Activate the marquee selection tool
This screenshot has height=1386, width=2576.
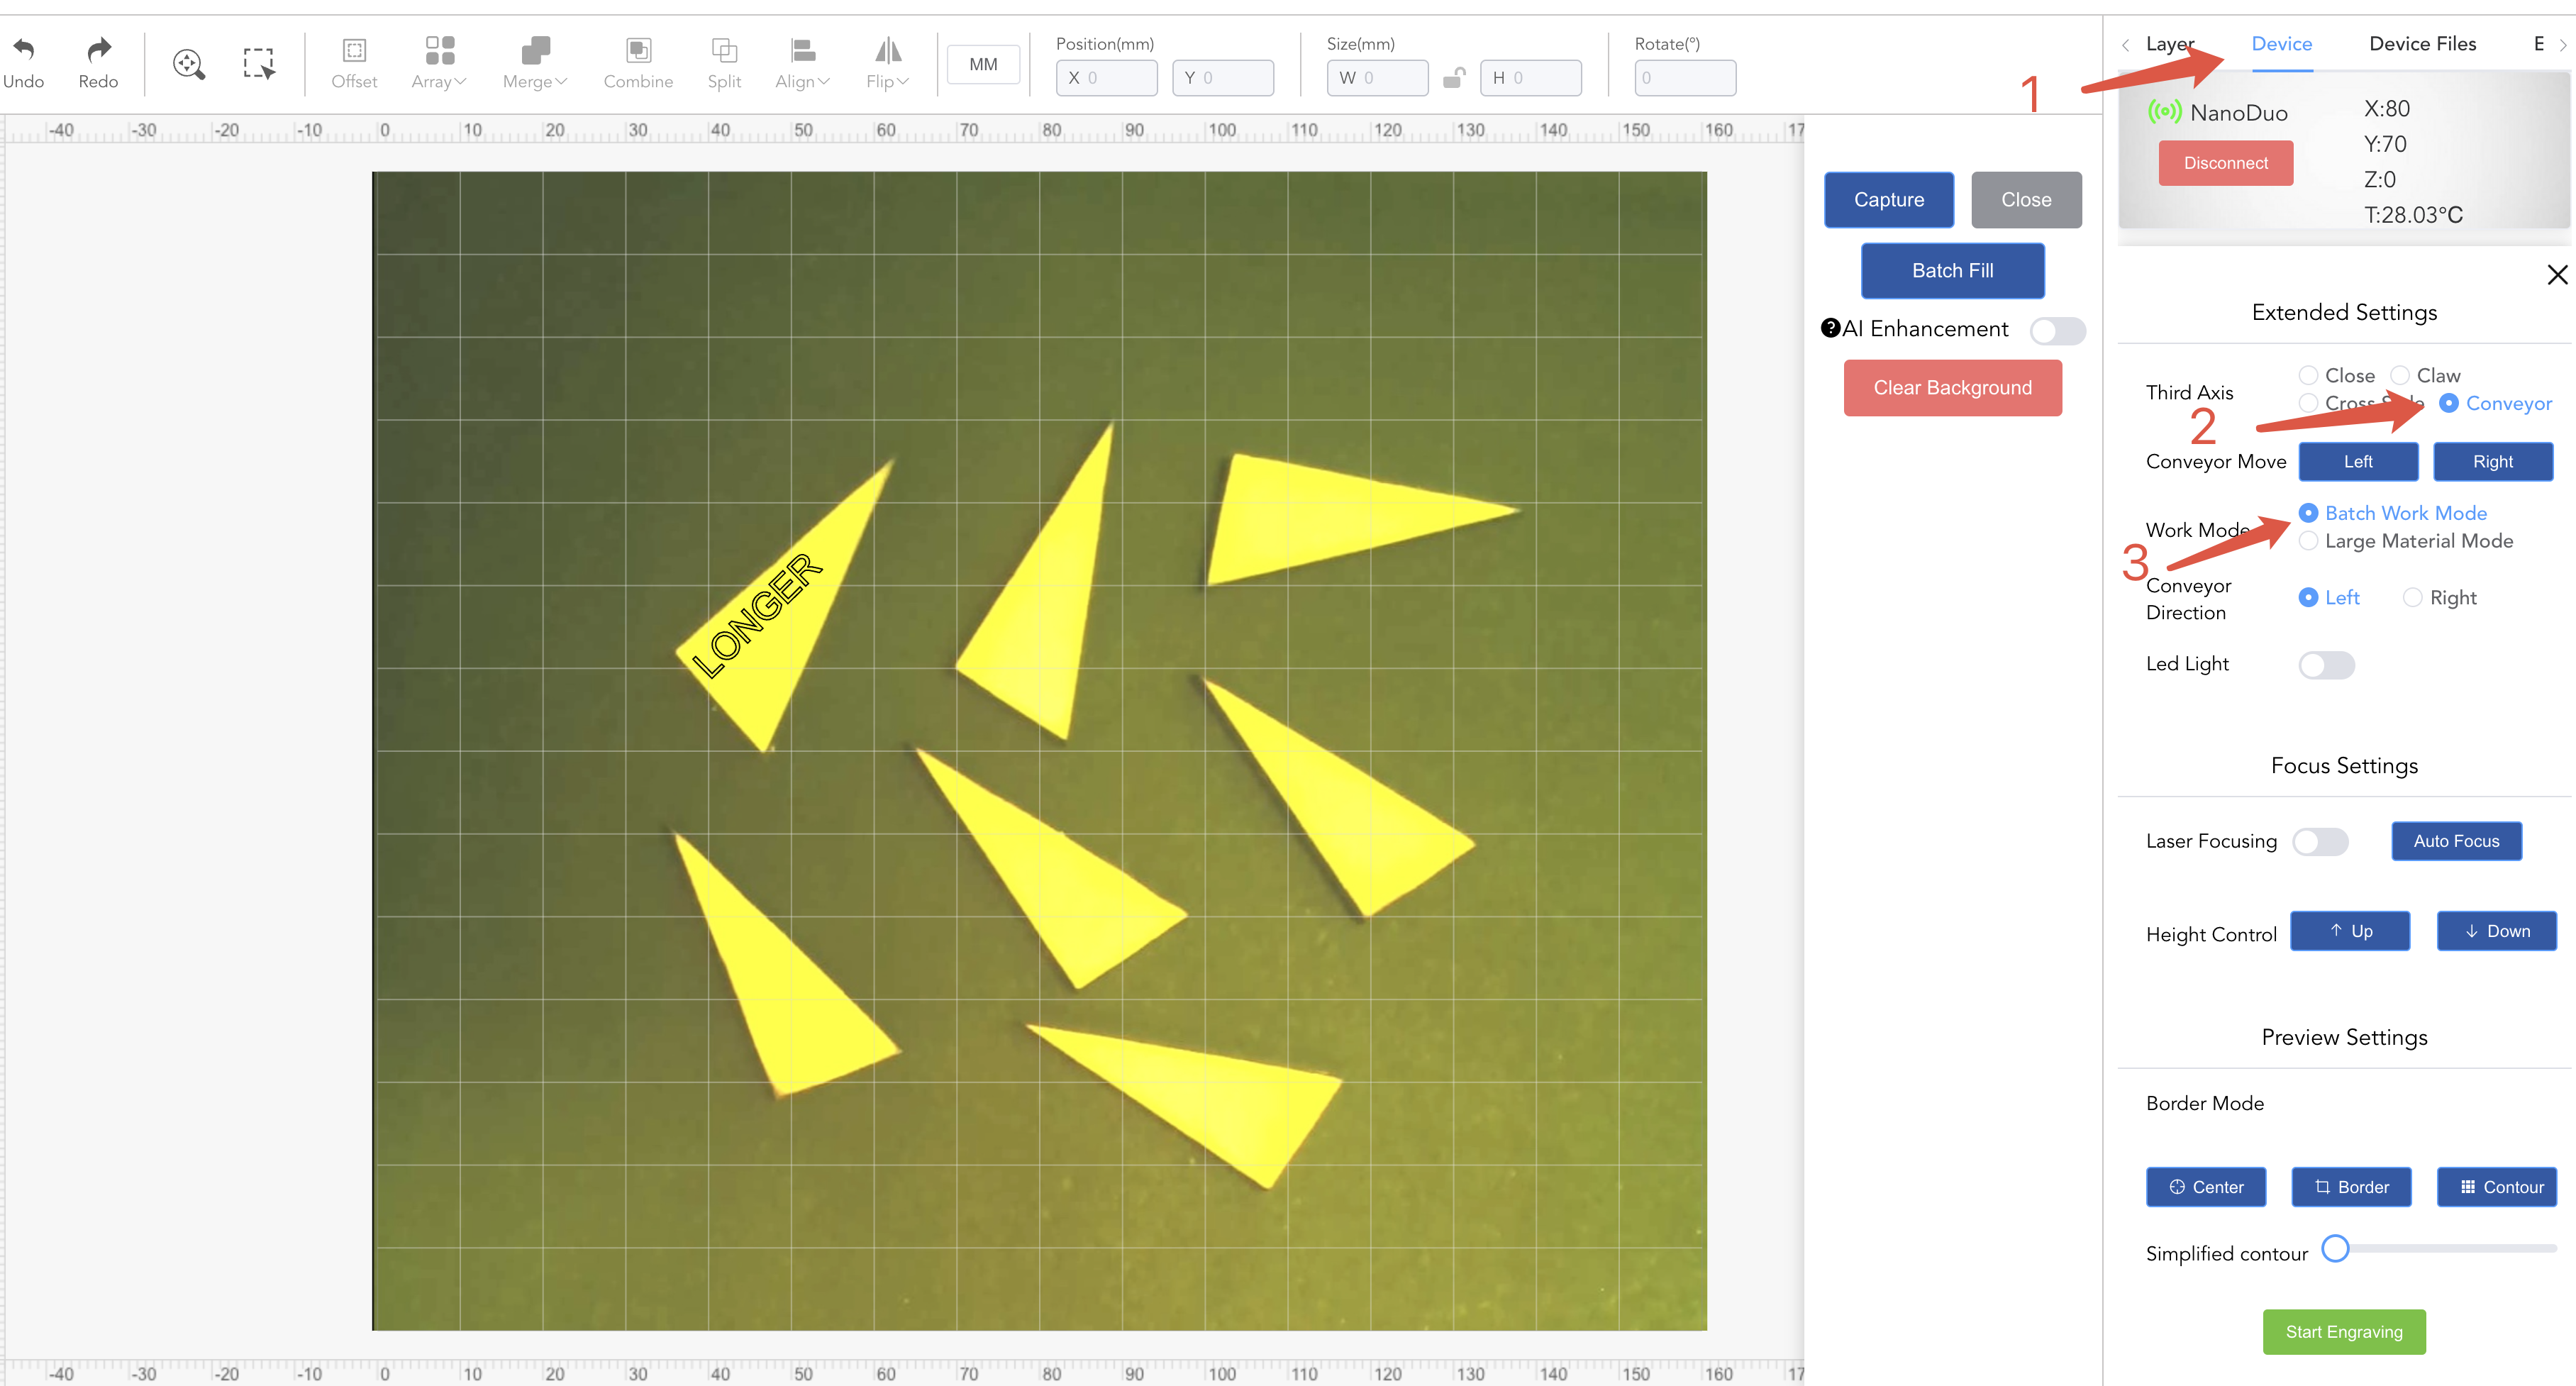(x=259, y=64)
